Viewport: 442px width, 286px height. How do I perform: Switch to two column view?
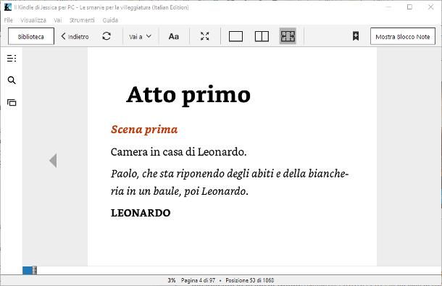262,36
